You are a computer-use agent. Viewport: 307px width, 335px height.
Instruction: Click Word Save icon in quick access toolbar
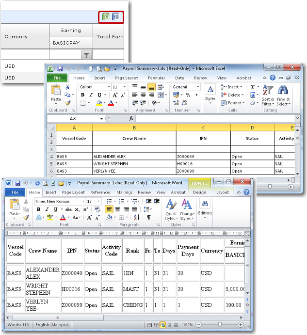point(18,183)
